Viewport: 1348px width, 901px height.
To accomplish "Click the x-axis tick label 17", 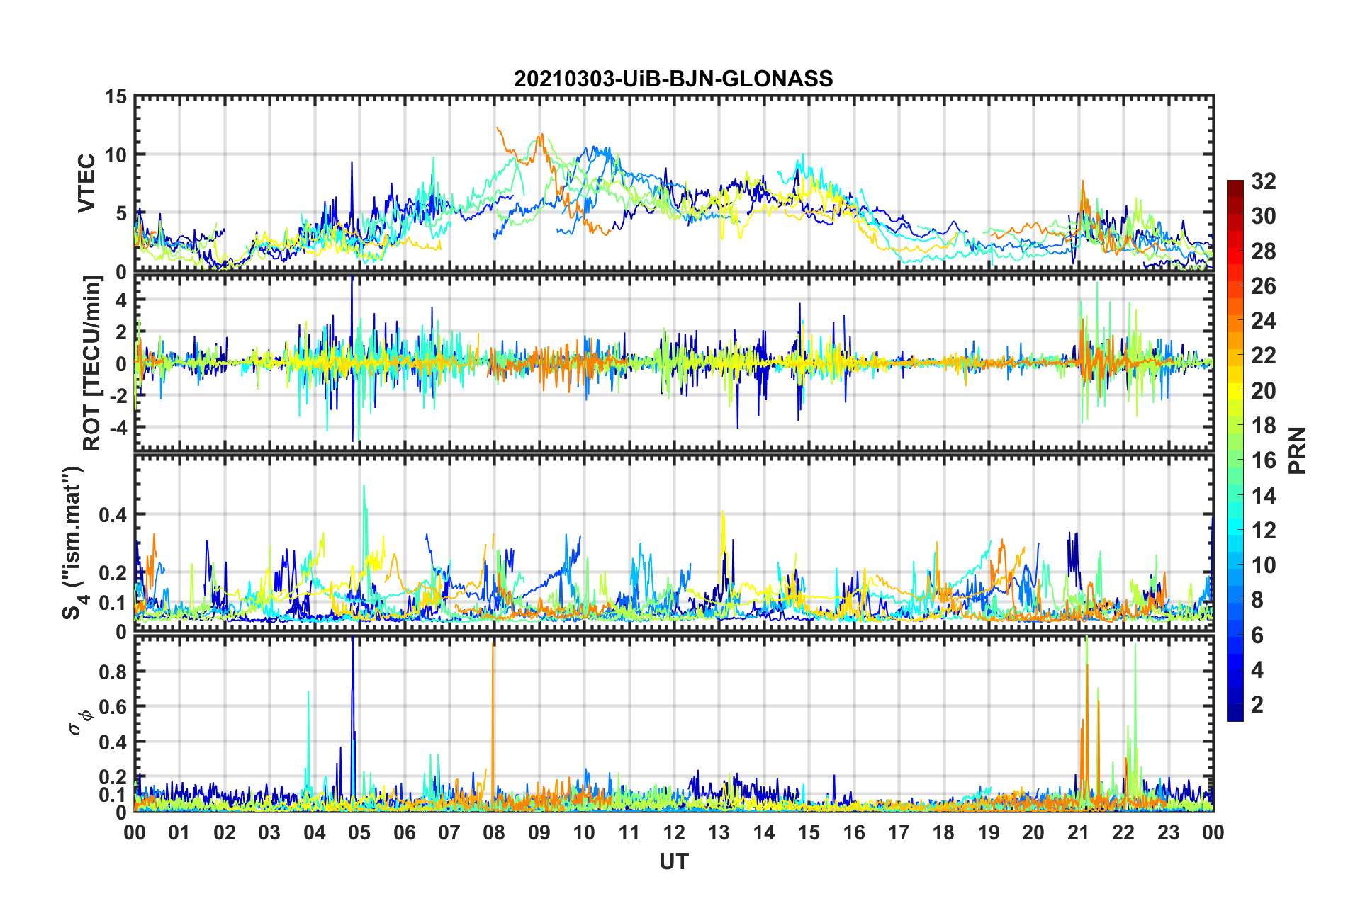I will point(899,832).
